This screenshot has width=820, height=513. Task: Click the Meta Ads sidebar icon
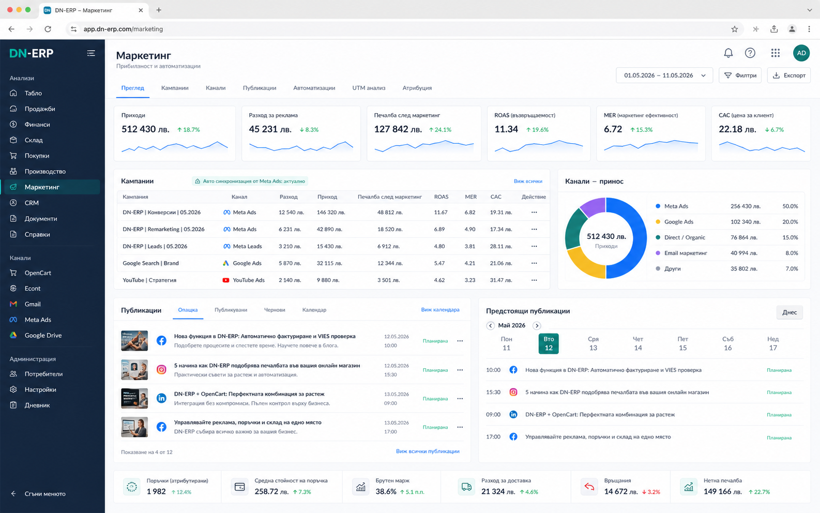click(x=13, y=320)
